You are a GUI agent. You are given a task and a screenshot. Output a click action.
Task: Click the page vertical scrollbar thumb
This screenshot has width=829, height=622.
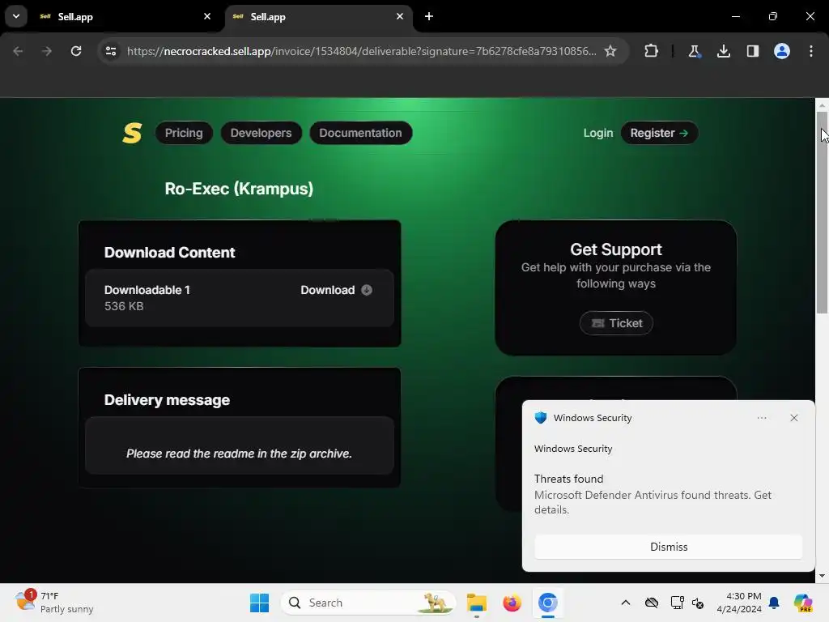(x=822, y=213)
